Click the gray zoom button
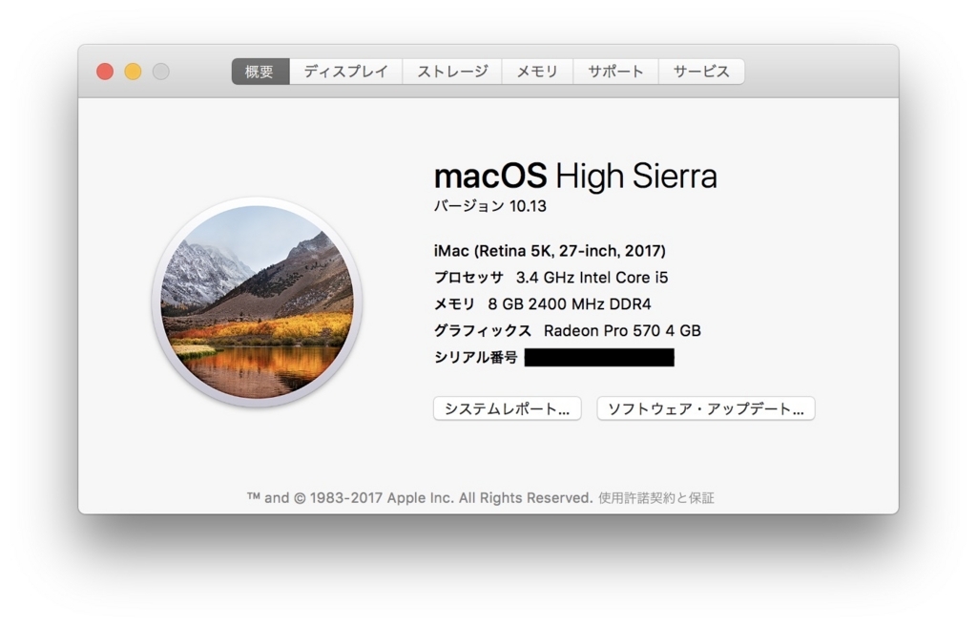This screenshot has height=626, width=977. point(159,71)
